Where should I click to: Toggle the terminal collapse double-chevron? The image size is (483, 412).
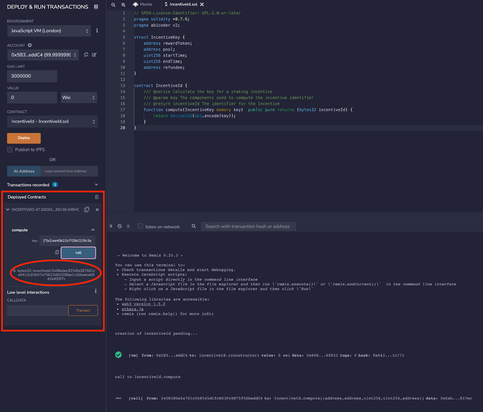111,226
